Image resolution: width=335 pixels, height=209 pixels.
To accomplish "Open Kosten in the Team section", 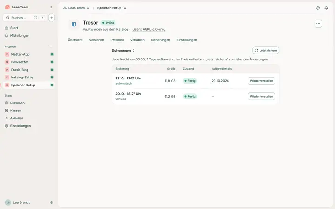I will tap(29, 111).
